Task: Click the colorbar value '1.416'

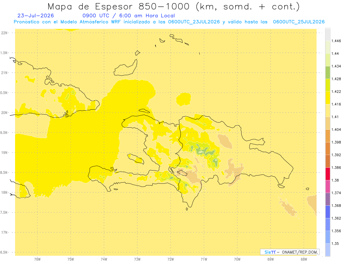Action: (x=336, y=104)
